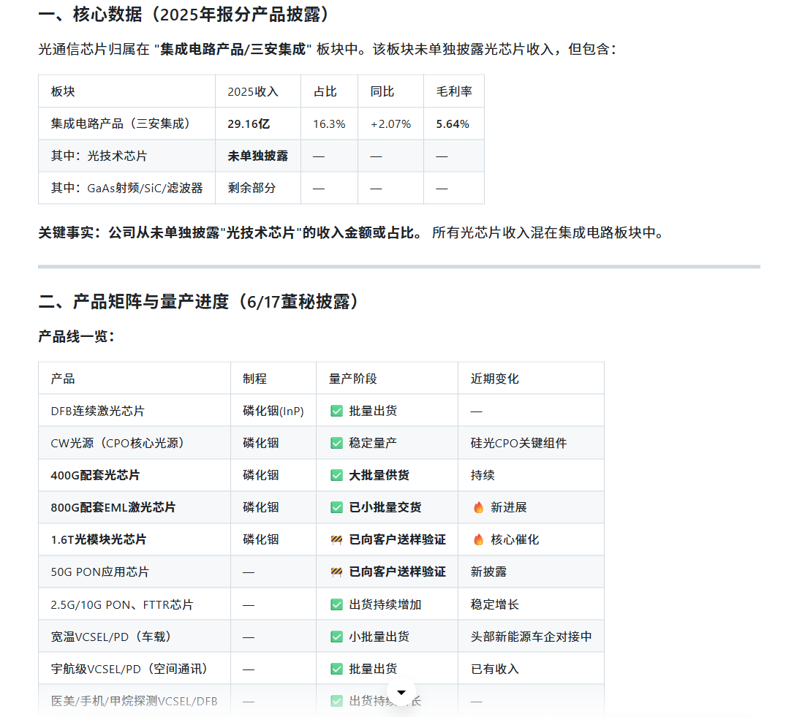This screenshot has height=717, width=794.
Task: Click construction stripe icon in 1.6T光模块光芯片 row
Action: pos(336,540)
